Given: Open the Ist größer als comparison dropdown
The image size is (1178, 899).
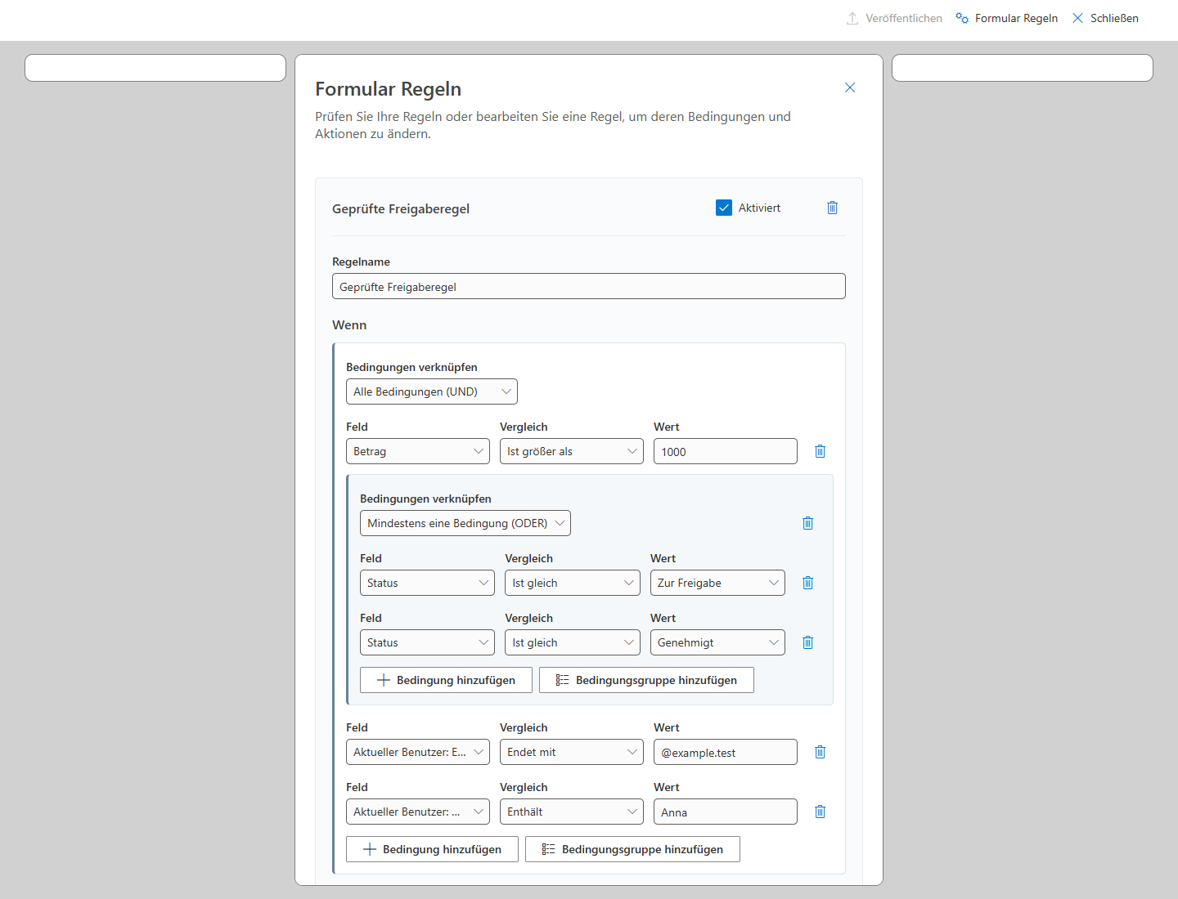Looking at the screenshot, I should click(572, 451).
